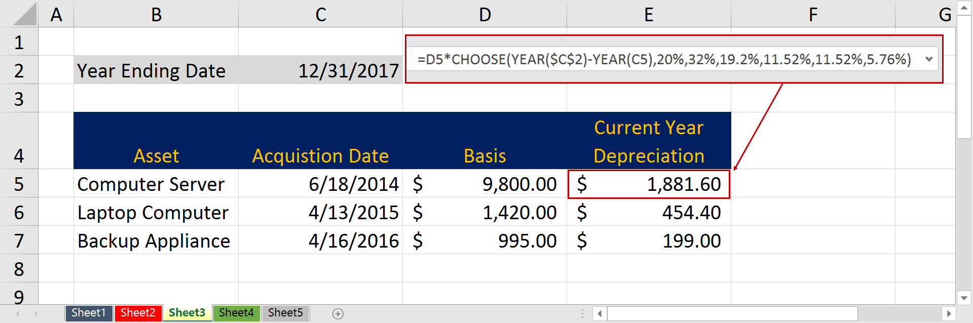The width and height of the screenshot is (973, 323).
Task: Click Current Year Depreciation header cell
Action: click(x=649, y=141)
